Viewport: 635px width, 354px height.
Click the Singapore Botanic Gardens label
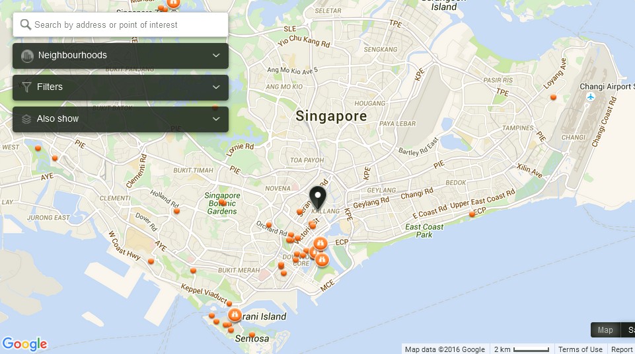tap(222, 203)
